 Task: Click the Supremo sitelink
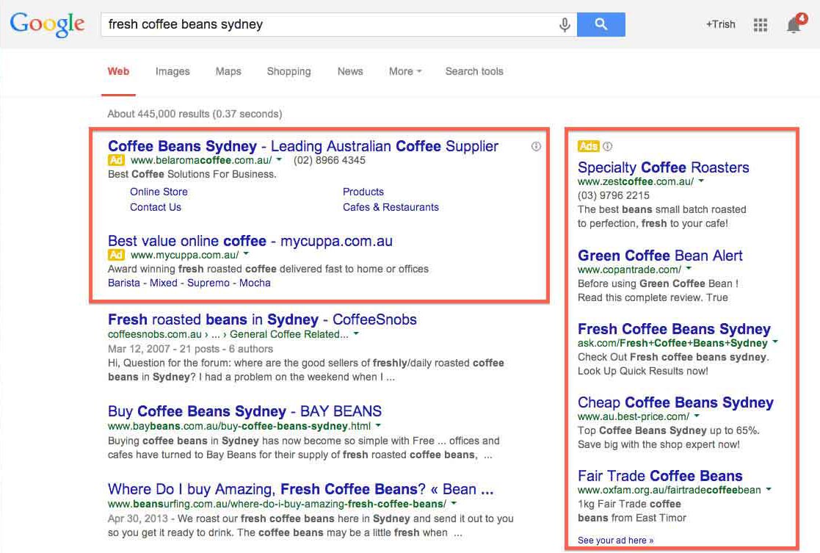point(208,283)
